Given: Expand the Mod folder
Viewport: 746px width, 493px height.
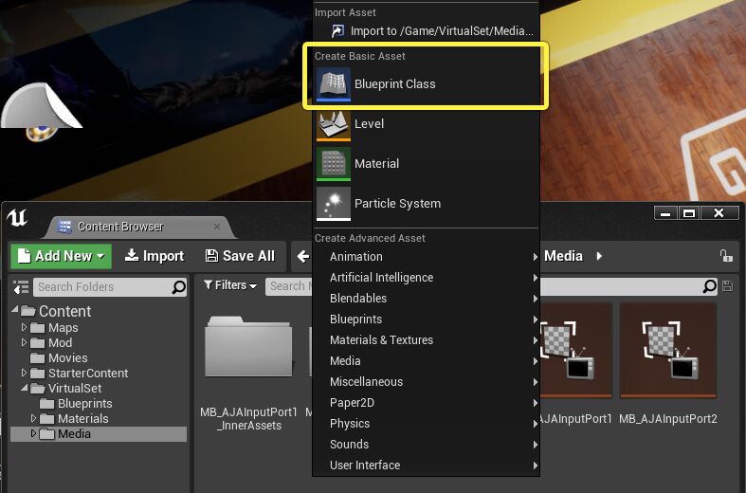Looking at the screenshot, I should (24, 342).
